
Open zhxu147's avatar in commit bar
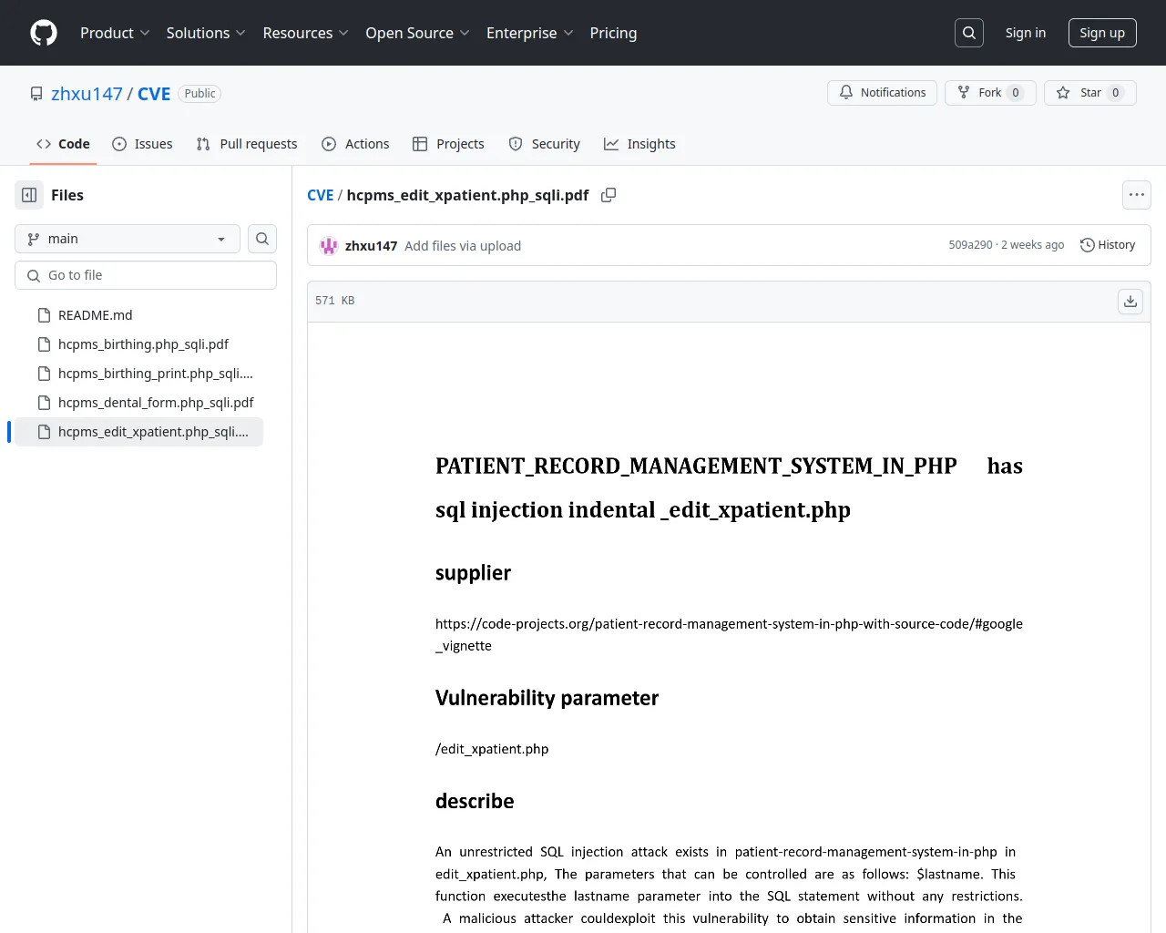coord(329,246)
